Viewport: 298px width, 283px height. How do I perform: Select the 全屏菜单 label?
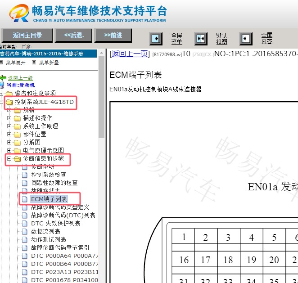point(176,39)
